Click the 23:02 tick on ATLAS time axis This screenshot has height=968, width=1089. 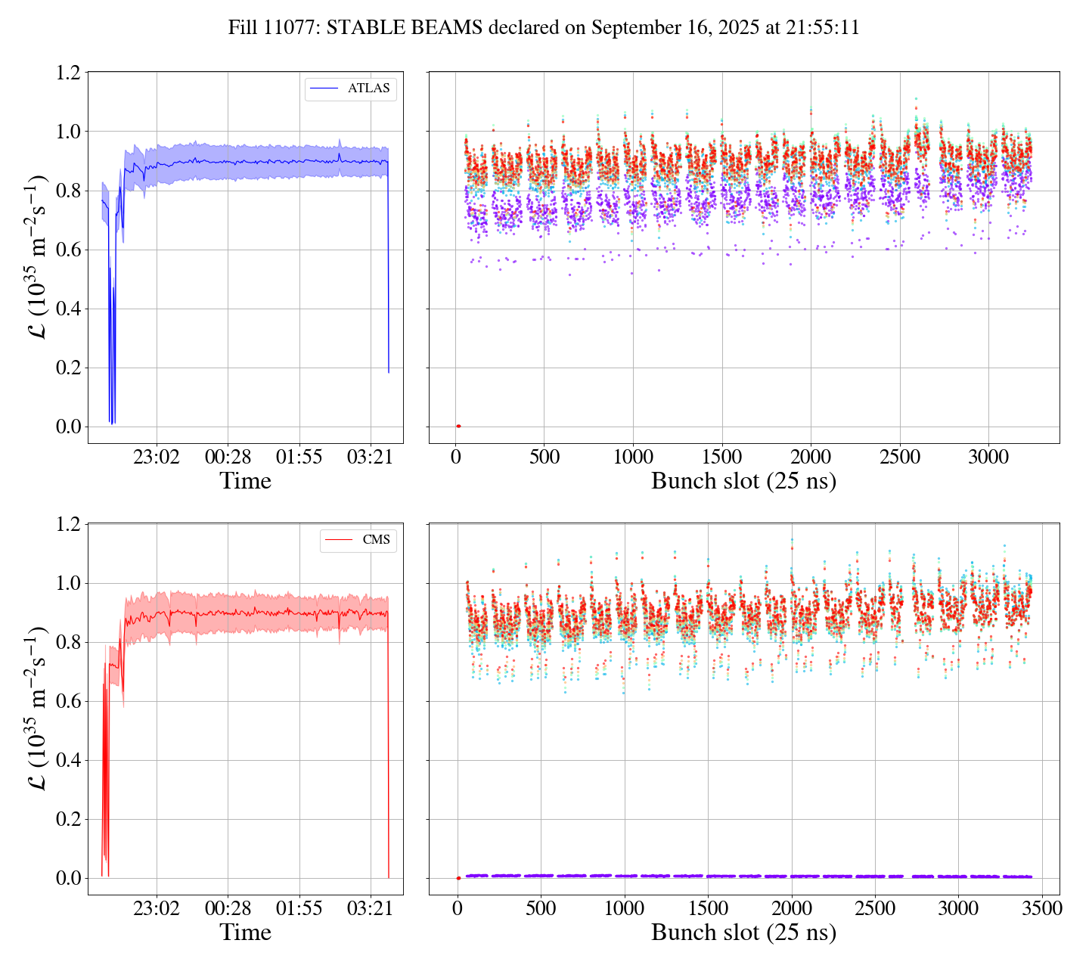click(157, 457)
